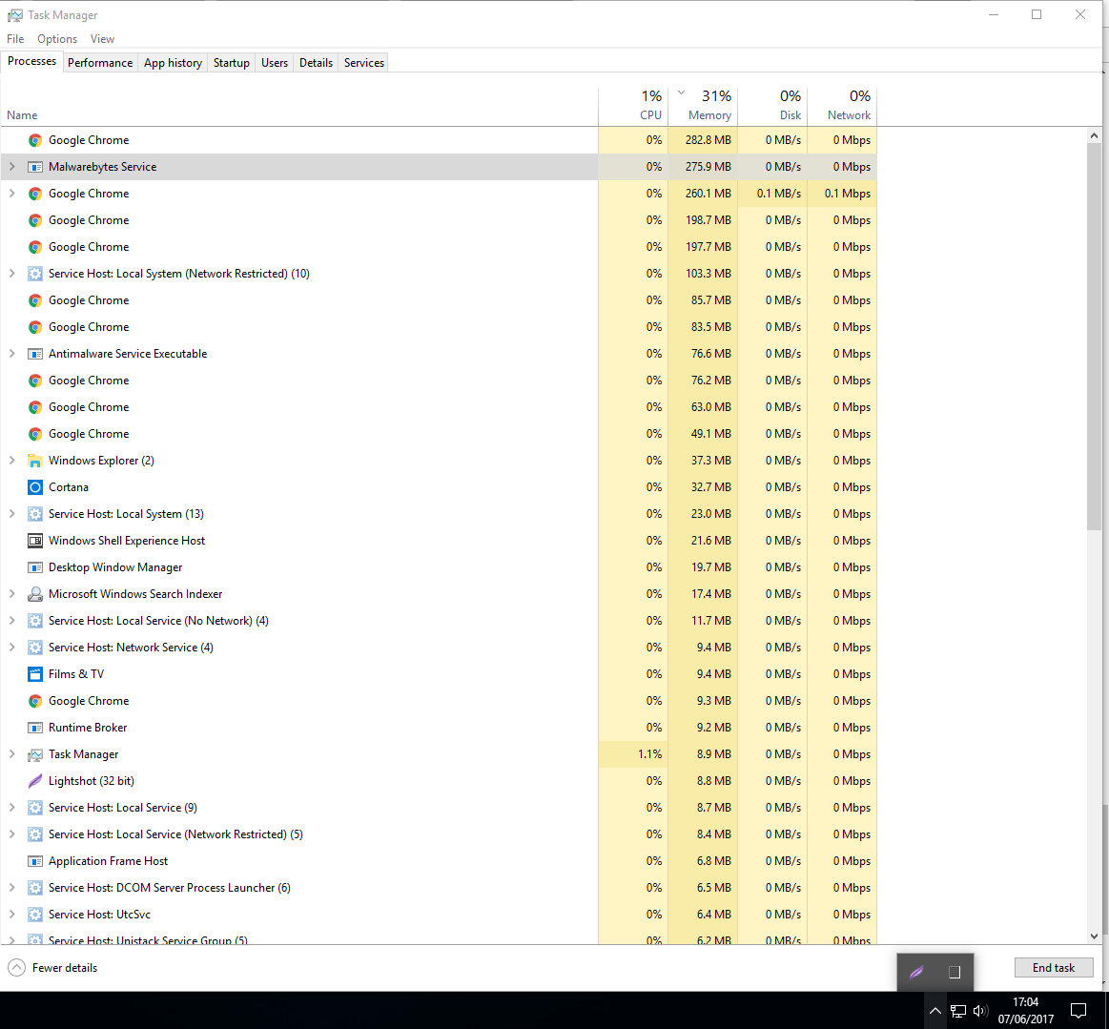
Task: Click the scrollbar up arrow in process list
Action: (x=1094, y=135)
